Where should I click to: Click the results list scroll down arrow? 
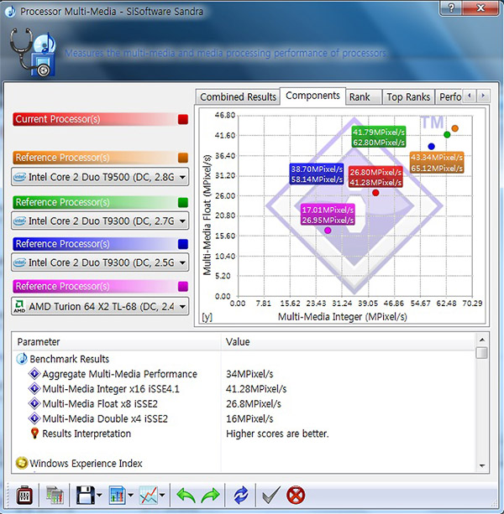(x=482, y=465)
